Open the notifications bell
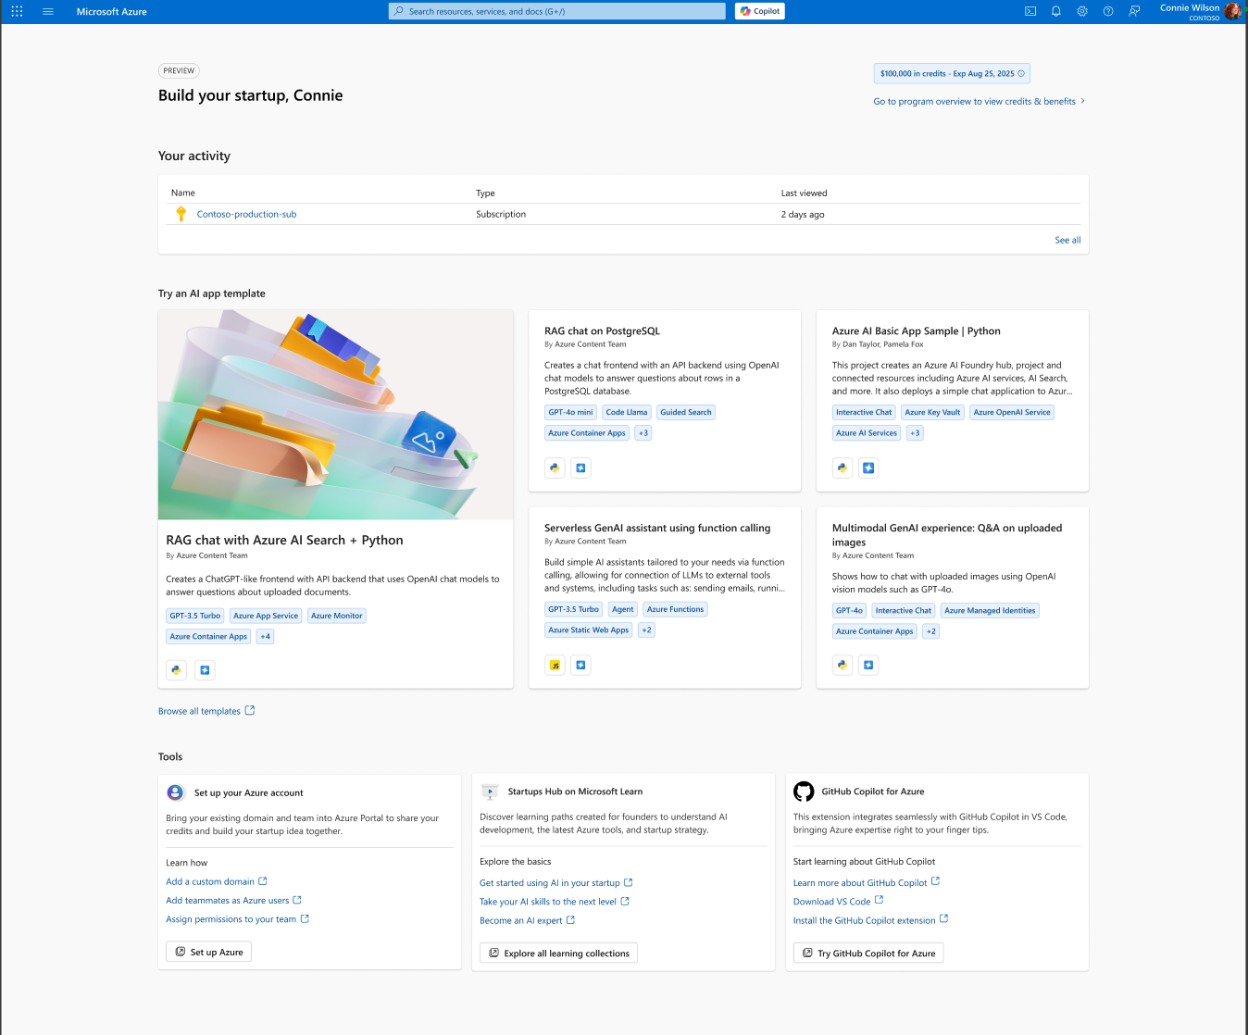 (1056, 11)
